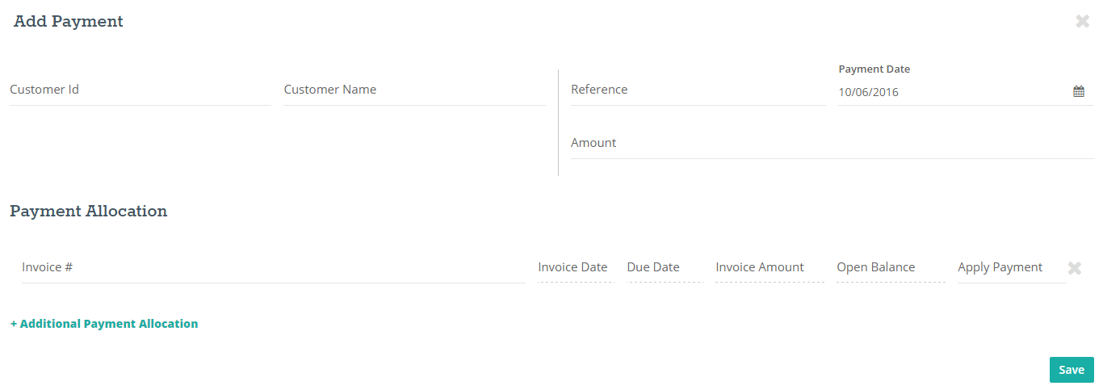Click the Amount input field
Image resolution: width=1103 pixels, height=390 pixels.
[x=832, y=143]
